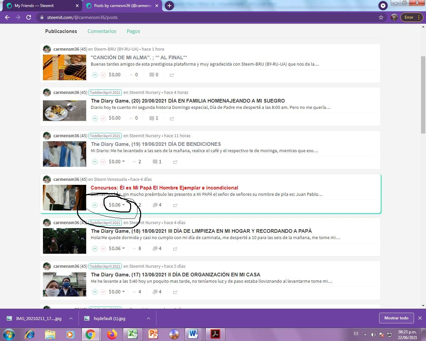Resteem the Diary Game (18) post

click(x=175, y=249)
